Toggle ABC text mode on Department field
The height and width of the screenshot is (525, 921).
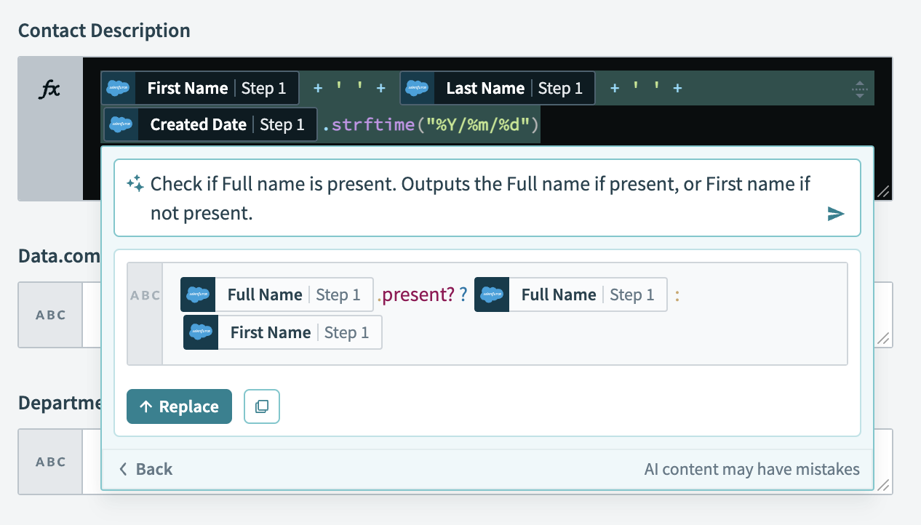click(50, 462)
